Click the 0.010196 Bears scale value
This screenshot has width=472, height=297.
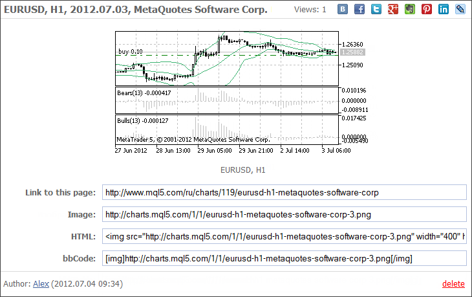354,91
